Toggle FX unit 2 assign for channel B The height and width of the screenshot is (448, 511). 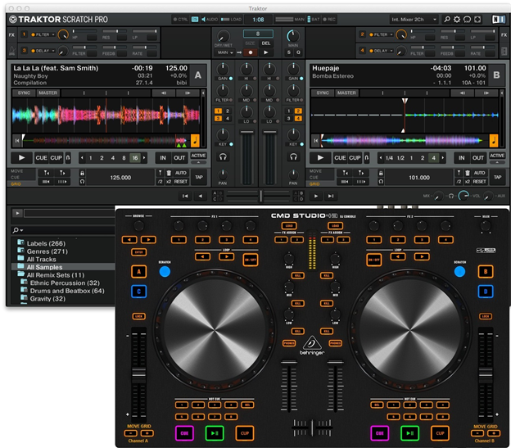[x=298, y=111]
